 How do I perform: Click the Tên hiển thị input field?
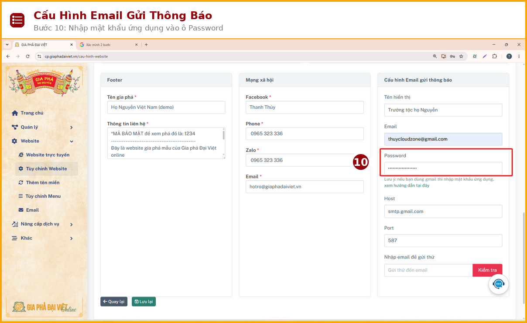click(x=443, y=110)
